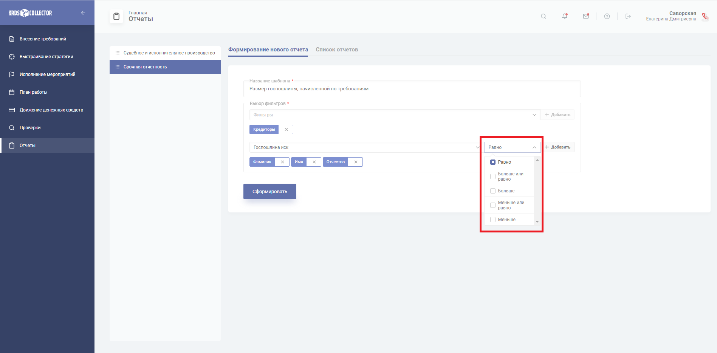This screenshot has width=717, height=353.
Task: Switch to Список отчетов tab
Action: pyautogui.click(x=337, y=50)
